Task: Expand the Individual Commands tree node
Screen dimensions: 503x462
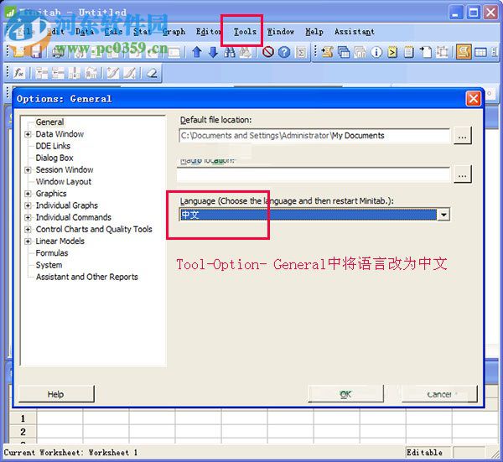Action: click(x=29, y=217)
